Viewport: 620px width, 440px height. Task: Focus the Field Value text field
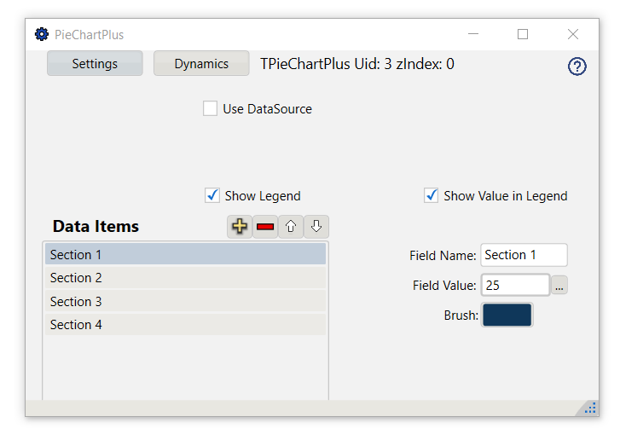[515, 286]
